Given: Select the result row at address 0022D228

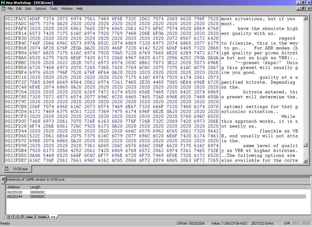Looking at the screenshot, I should [156, 192].
